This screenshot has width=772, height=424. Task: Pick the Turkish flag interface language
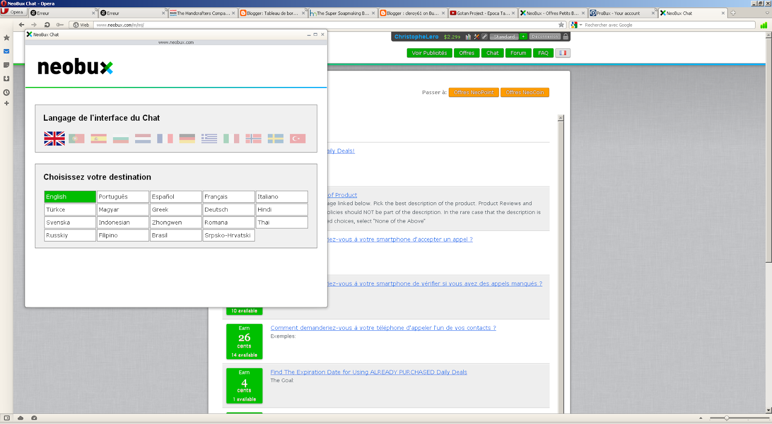(298, 139)
